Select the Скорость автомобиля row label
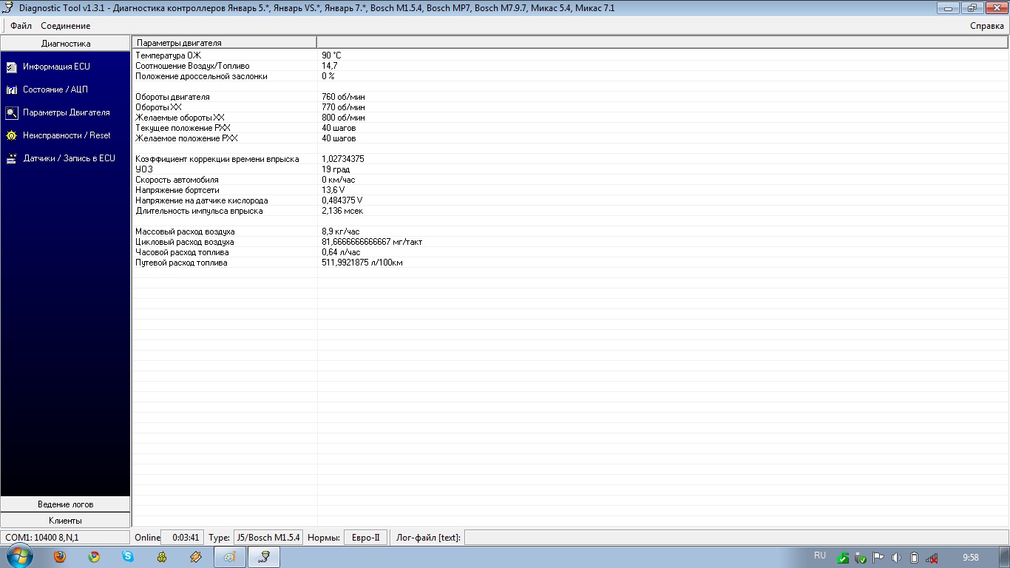 click(x=177, y=180)
